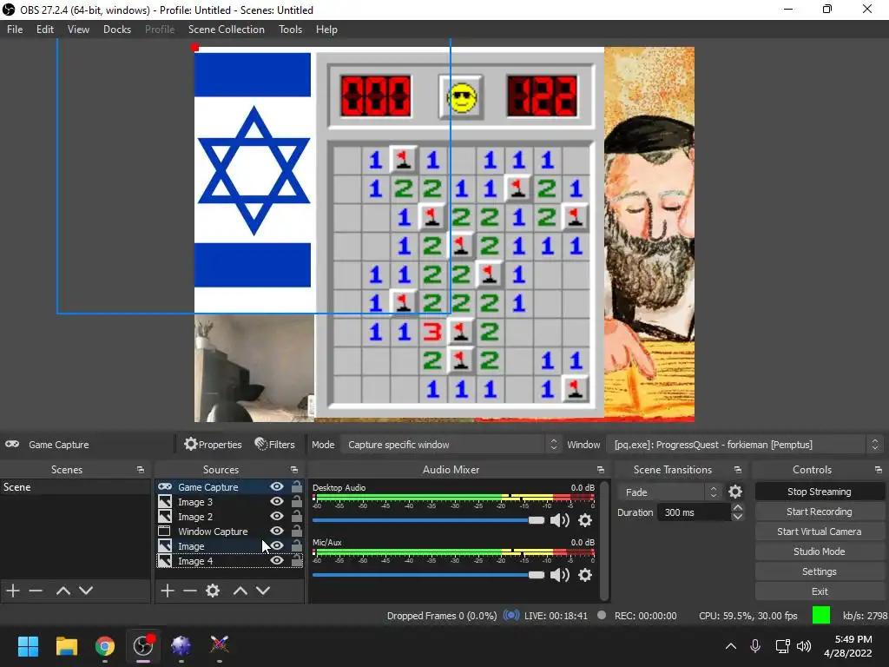Click the Duration 300 ms field

click(695, 512)
